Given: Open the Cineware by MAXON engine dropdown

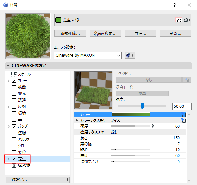Looking at the screenshot, I should click(88, 55).
